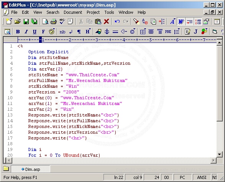Screen dimensions: 225x182
Task: Click the Set Font icon
Action: [x=172, y=22]
